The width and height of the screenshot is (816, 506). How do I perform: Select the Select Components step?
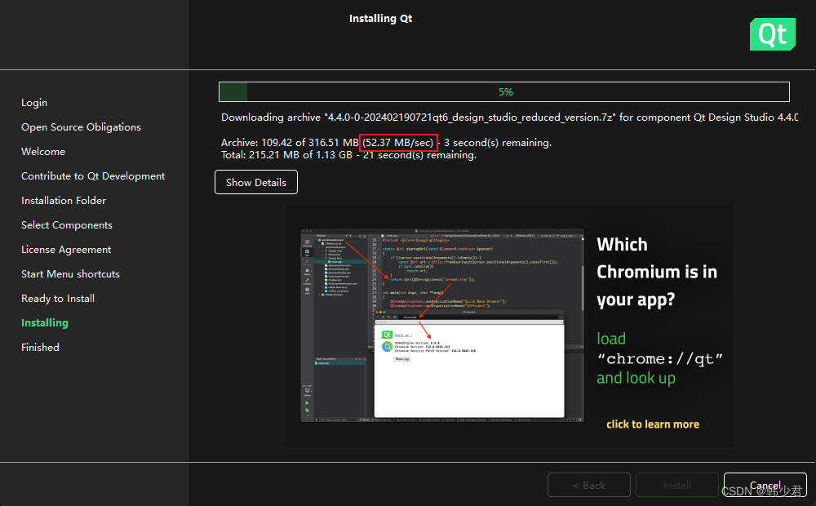pyautogui.click(x=67, y=225)
